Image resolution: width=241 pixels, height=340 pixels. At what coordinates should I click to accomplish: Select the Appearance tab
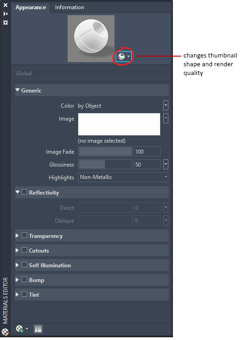[31, 7]
